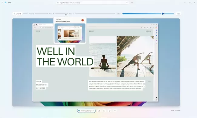Click the tab actions icon beside the Edge profile icon
The width and height of the screenshot is (197, 118).
point(37,25)
